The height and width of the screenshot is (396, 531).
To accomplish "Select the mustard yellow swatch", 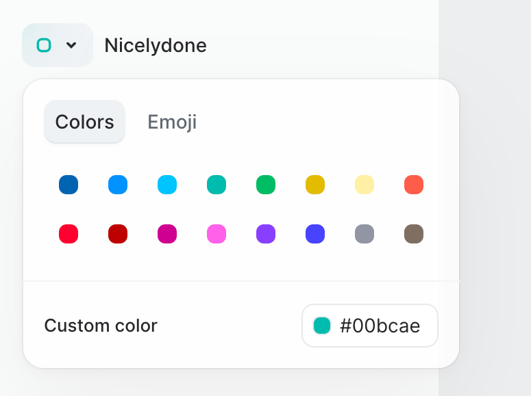I will click(315, 185).
